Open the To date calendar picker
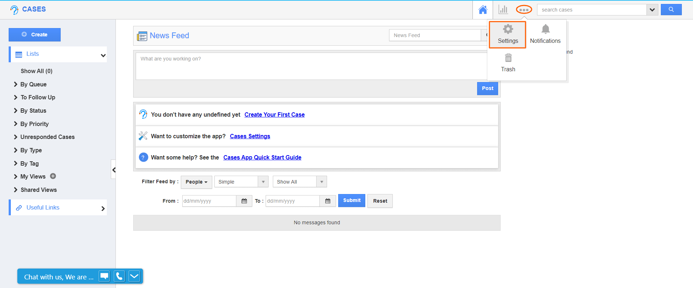This screenshot has width=693, height=288. pos(328,201)
